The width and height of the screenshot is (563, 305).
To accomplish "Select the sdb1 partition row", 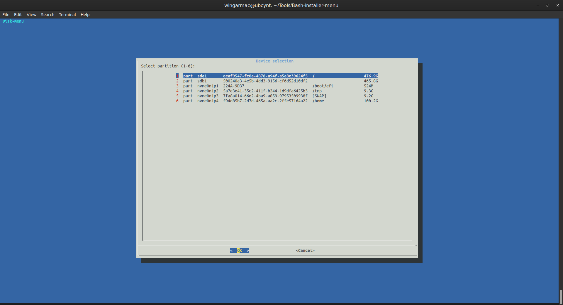I will (x=277, y=81).
